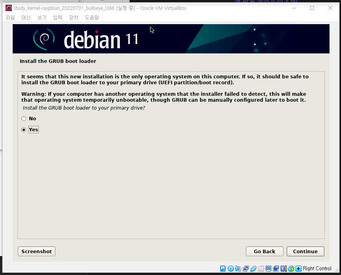The image size is (341, 275).
Task: Open the 머신 menu
Action: (x=26, y=17)
